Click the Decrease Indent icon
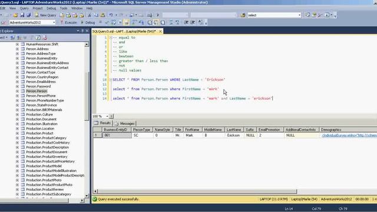 pyautogui.click(x=186, y=22)
